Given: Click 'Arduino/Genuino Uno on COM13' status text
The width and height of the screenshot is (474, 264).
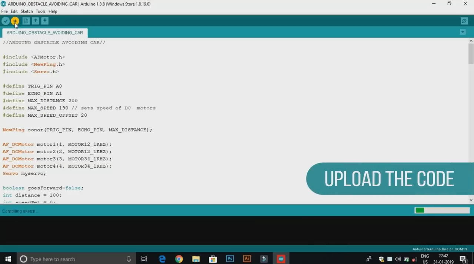Looking at the screenshot, I should [440, 249].
